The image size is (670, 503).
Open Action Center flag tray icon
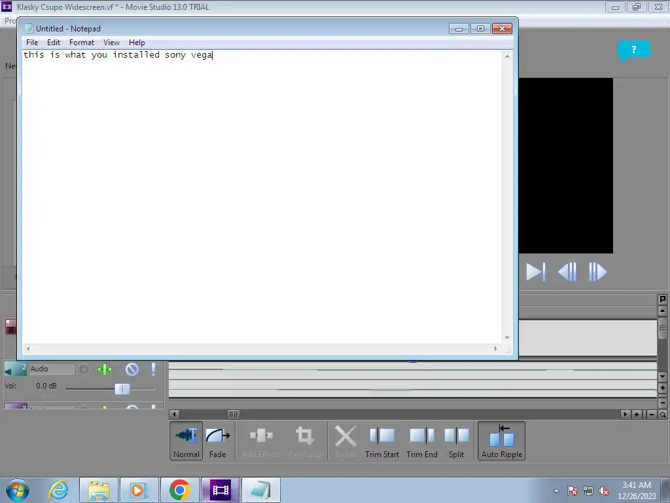pyautogui.click(x=573, y=491)
